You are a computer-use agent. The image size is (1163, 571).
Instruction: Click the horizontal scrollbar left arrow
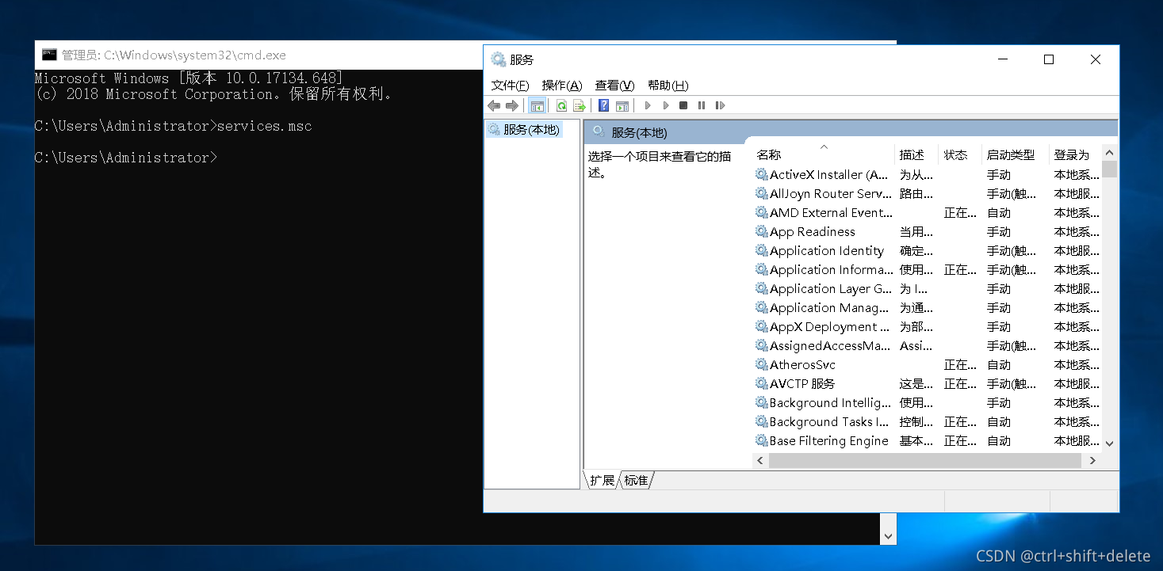(759, 460)
